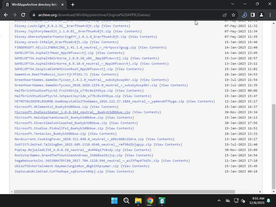
Task: Go back to the previous page
Action: point(6,15)
